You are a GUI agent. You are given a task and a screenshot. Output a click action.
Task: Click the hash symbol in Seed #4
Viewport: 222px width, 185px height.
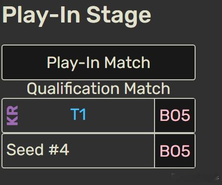53,150
